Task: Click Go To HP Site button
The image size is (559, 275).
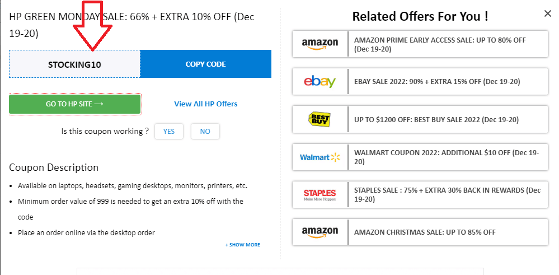Action: (x=75, y=104)
